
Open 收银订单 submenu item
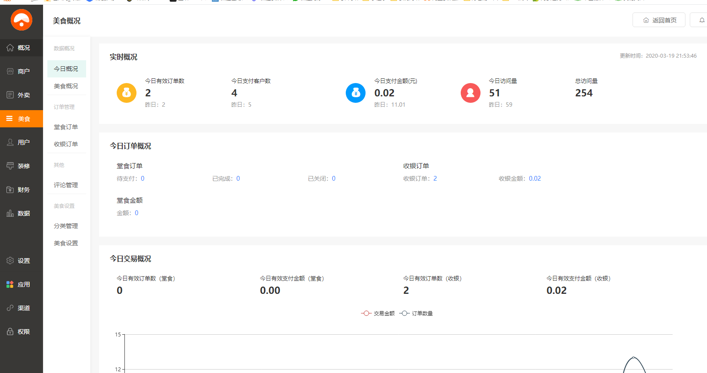(67, 144)
